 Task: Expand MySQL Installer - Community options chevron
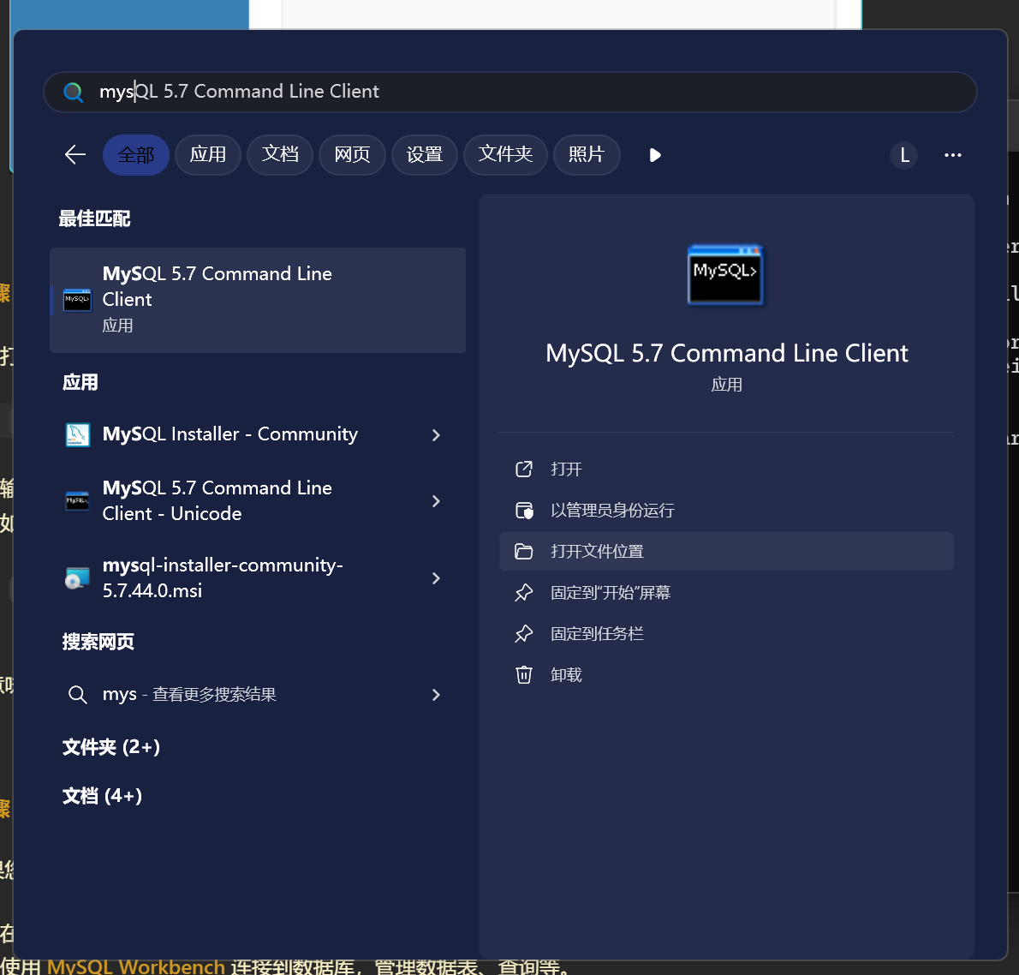436,435
